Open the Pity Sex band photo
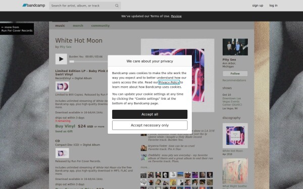 click(x=235, y=47)
